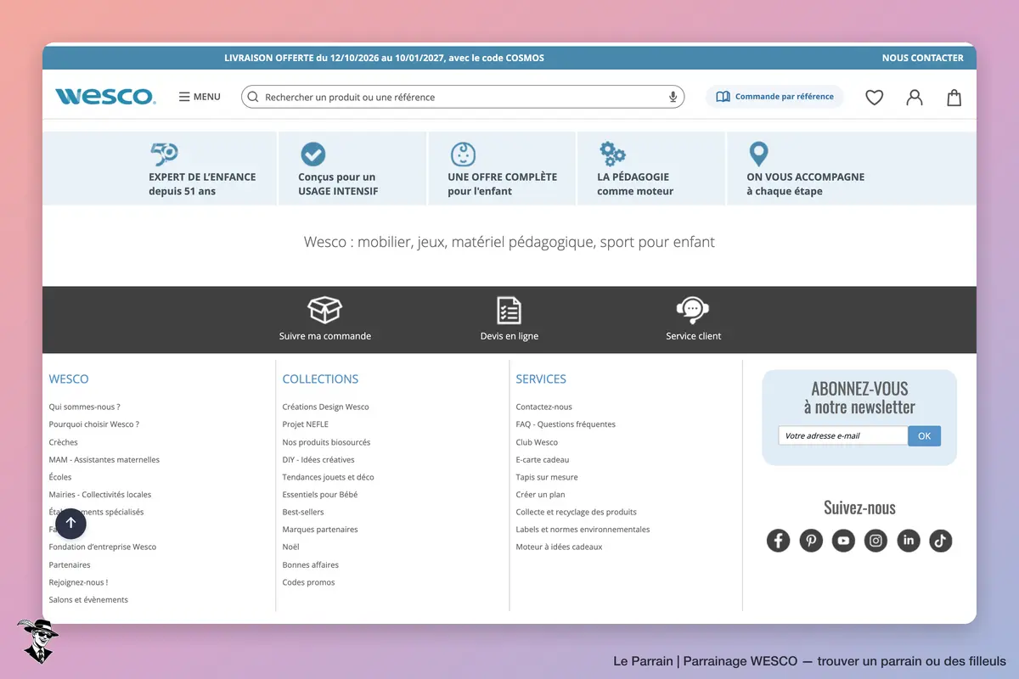Click the gears pédagogie icon
This screenshot has height=679, width=1019.
tap(612, 154)
